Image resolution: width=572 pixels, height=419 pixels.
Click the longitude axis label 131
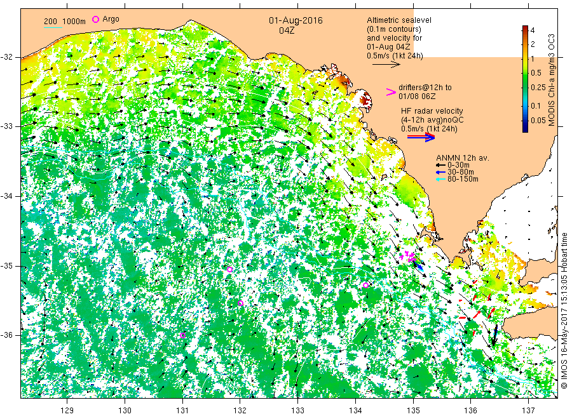[x=182, y=410]
